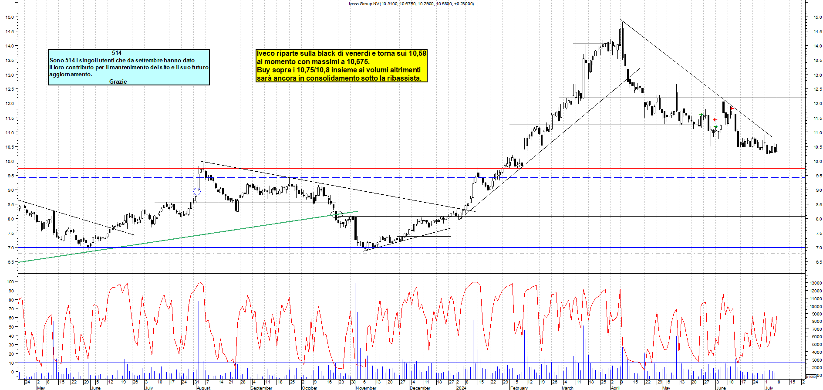Click the line 'Iveco riparte sulla black di venerdì'

(x=341, y=54)
